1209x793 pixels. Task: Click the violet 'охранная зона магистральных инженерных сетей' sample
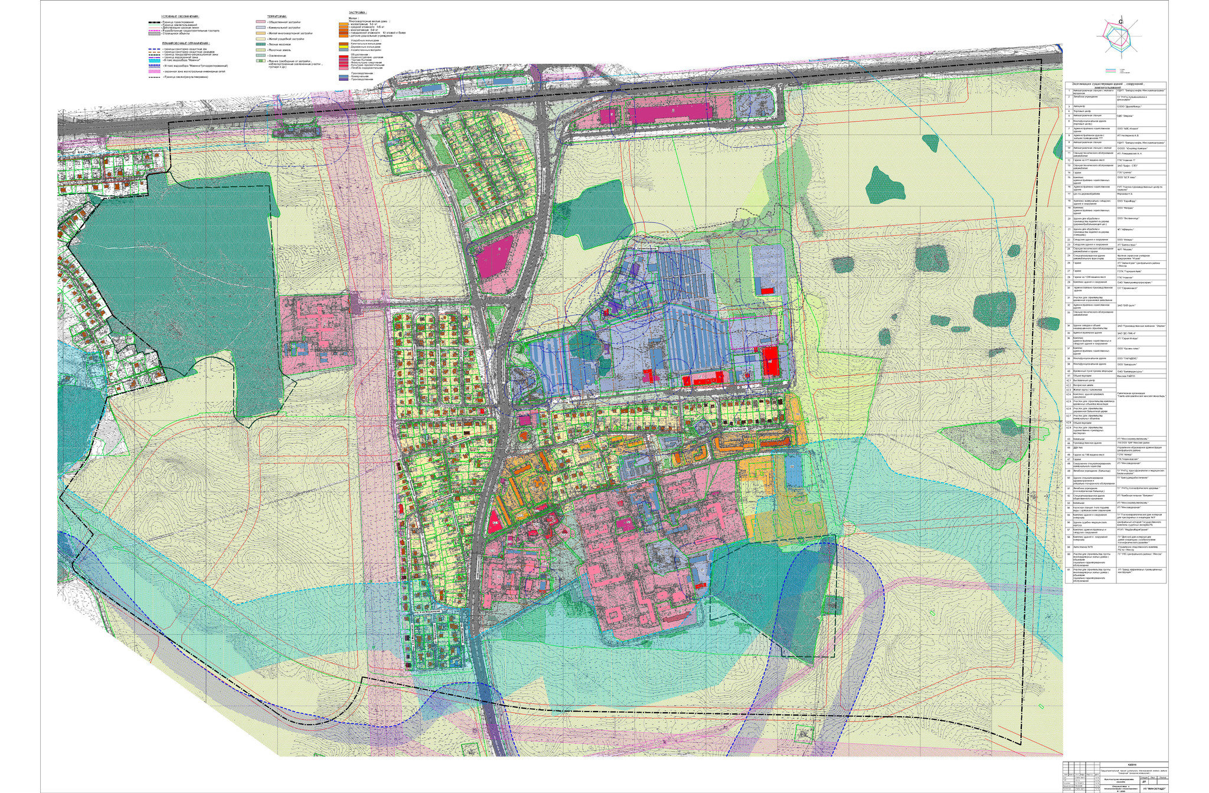pyautogui.click(x=155, y=71)
